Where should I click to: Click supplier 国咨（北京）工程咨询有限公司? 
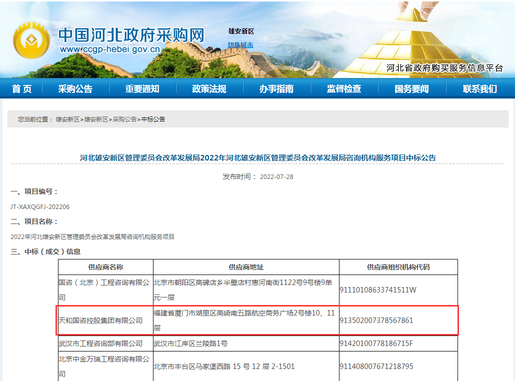coord(104,289)
